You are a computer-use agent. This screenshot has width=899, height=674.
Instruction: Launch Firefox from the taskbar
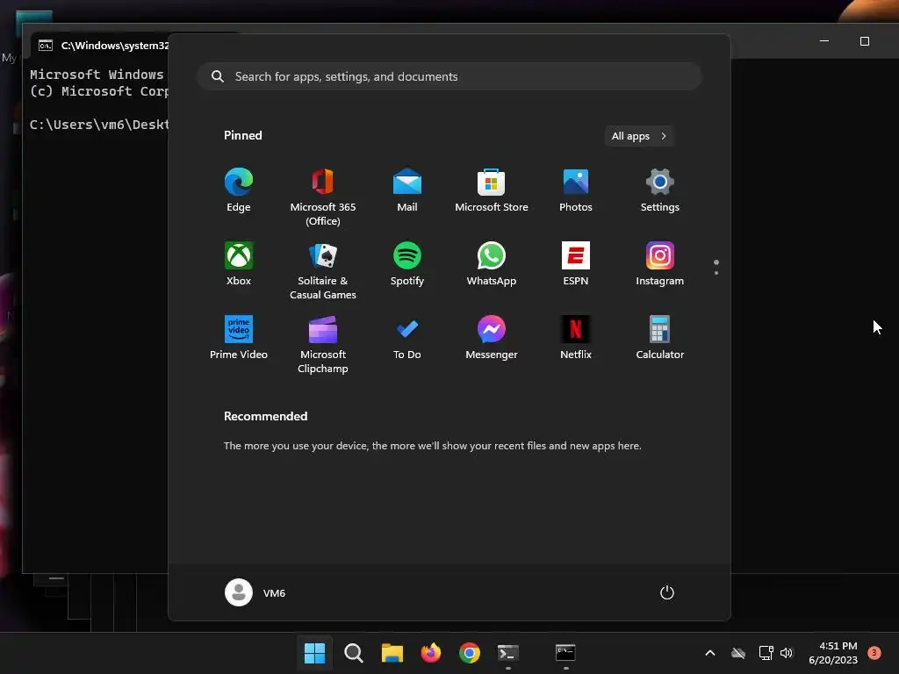[430, 653]
